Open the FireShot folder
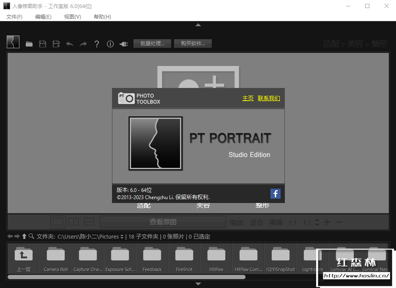This screenshot has height=288, width=396. (184, 258)
